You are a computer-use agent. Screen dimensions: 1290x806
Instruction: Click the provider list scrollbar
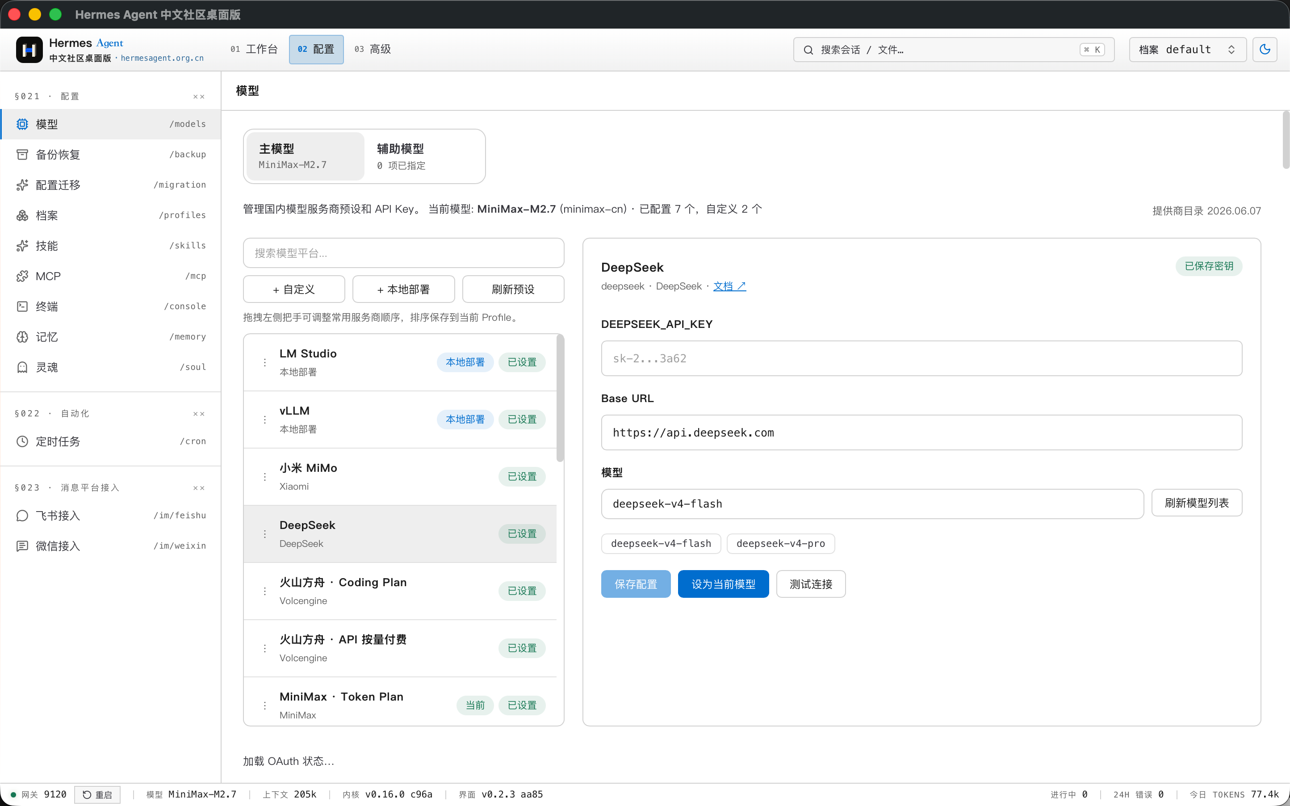pos(560,398)
